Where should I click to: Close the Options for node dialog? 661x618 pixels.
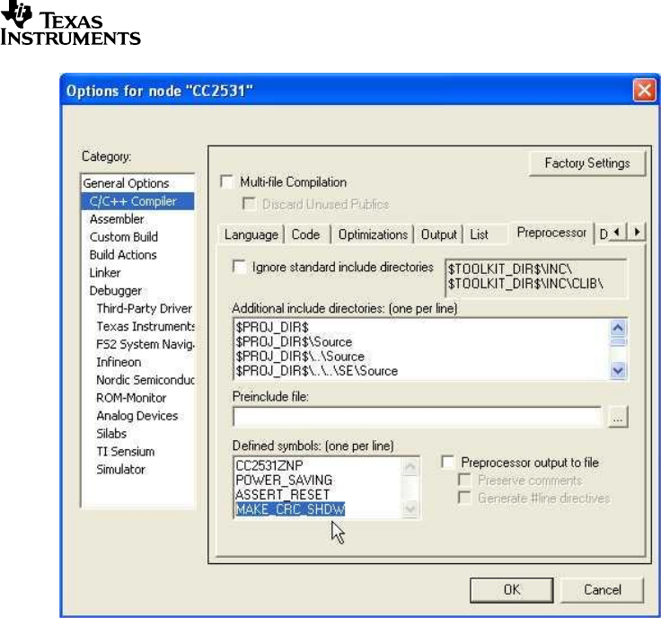click(644, 91)
